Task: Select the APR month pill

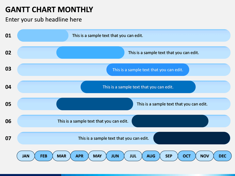Action: pyautogui.click(x=79, y=156)
